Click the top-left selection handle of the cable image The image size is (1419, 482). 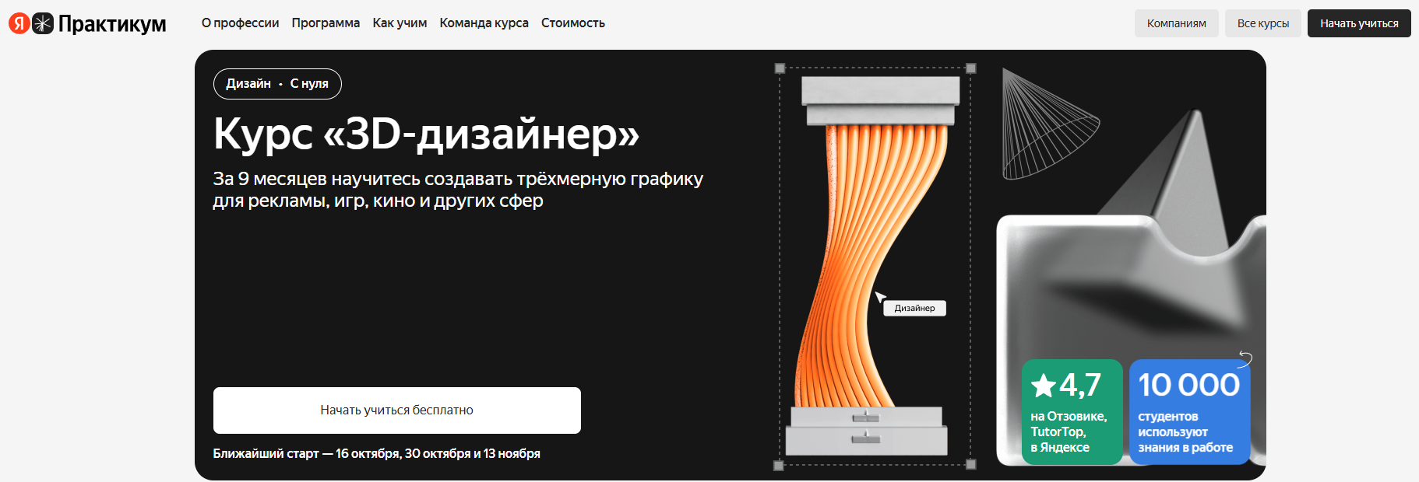[780, 68]
